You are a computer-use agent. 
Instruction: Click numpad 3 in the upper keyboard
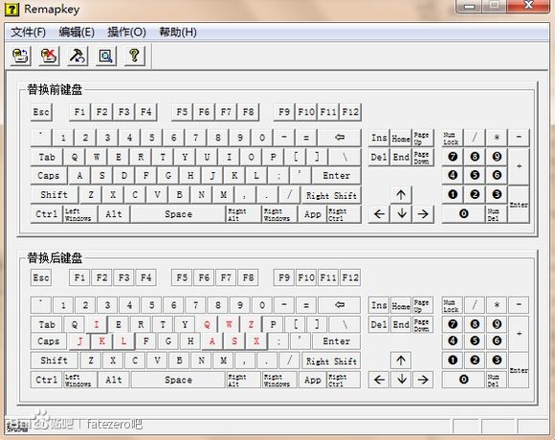(x=497, y=194)
